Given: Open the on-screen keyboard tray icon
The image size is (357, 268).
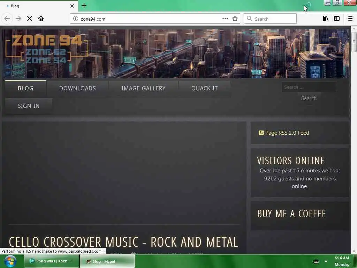Looking at the screenshot, I should click(x=316, y=262).
